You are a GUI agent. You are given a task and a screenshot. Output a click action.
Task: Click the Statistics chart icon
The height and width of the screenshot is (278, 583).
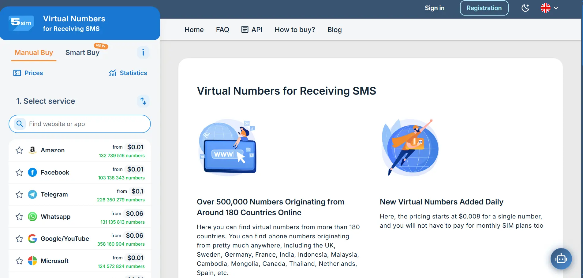pyautogui.click(x=112, y=73)
